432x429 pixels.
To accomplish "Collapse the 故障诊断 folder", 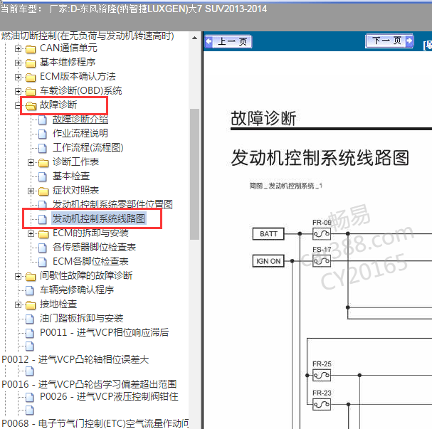I will (18, 106).
